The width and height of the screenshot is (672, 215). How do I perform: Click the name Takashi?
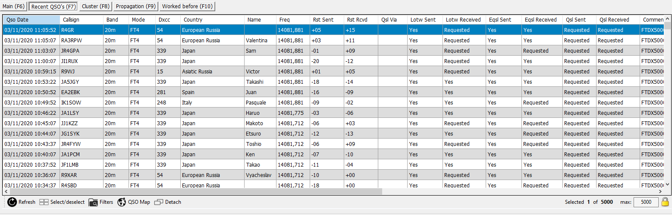[254, 82]
